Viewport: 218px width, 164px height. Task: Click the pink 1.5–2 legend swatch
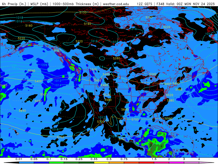point(162,163)
